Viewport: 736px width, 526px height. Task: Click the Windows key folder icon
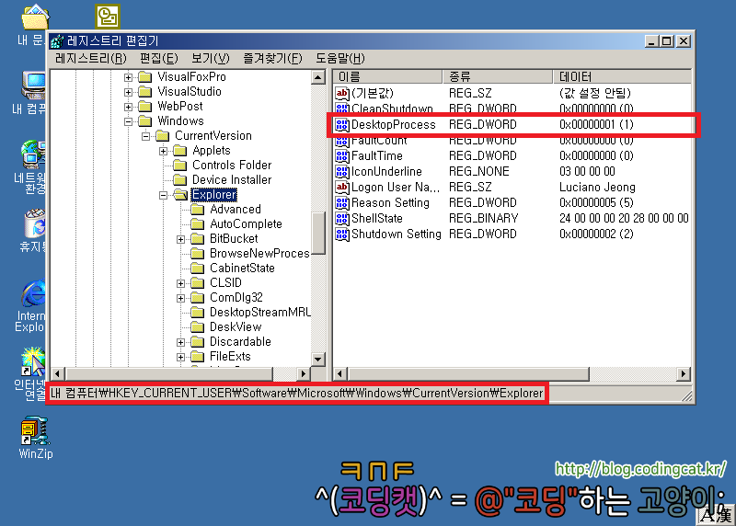coord(145,121)
